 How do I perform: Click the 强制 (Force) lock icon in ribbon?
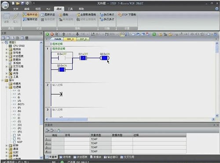click(61, 15)
